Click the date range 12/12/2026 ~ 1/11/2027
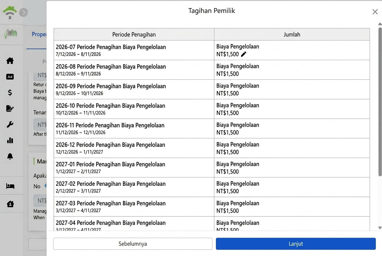Viewport: 382px width, 256px height. coord(79,152)
